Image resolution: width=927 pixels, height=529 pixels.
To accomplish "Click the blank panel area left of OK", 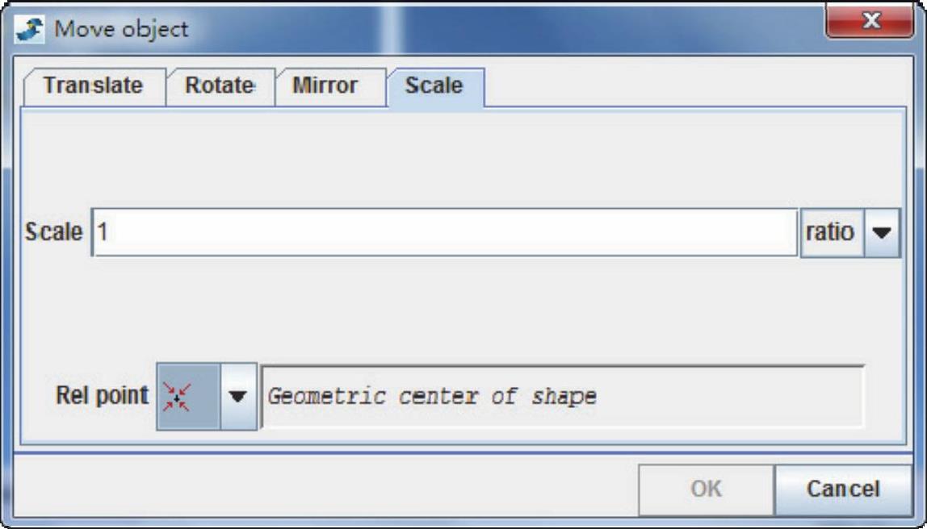I will pyautogui.click(x=323, y=489).
